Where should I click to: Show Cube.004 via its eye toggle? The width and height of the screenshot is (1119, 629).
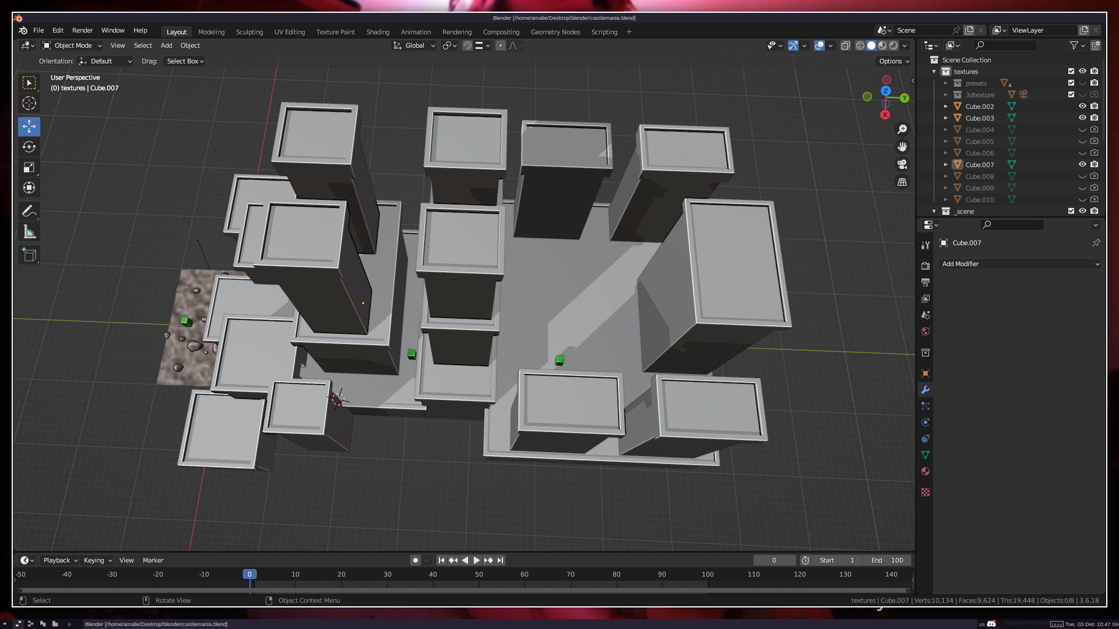point(1082,130)
